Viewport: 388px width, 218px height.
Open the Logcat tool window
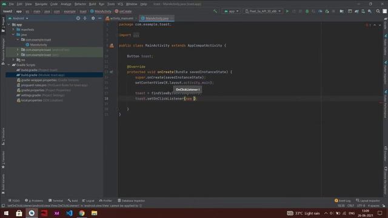88,200
